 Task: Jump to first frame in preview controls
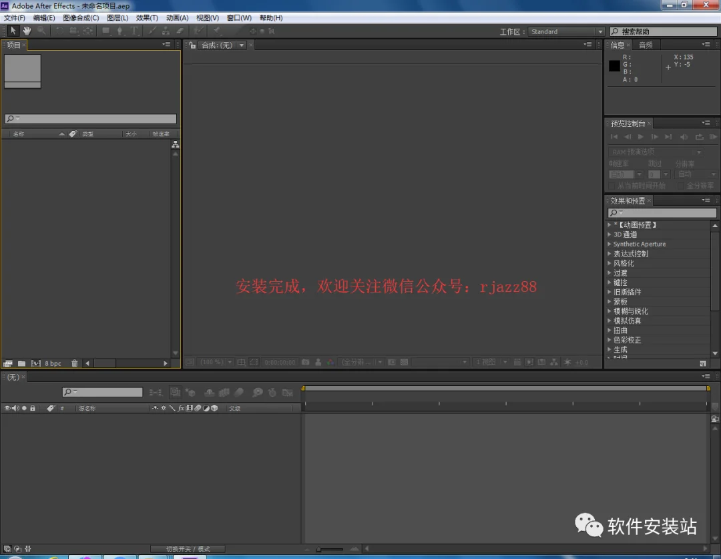coord(614,137)
